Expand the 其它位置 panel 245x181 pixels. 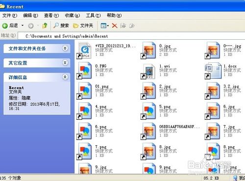point(65,63)
